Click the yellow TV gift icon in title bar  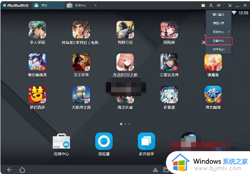pos(203,5)
